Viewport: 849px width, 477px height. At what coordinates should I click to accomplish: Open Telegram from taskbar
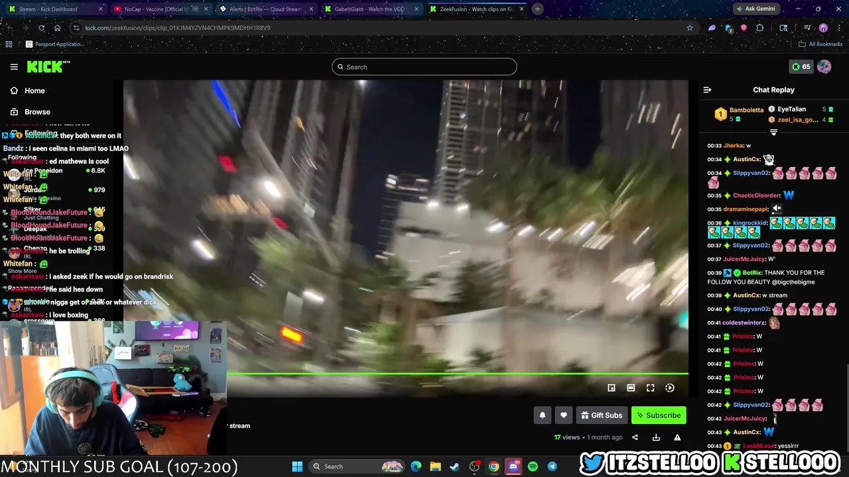click(552, 466)
